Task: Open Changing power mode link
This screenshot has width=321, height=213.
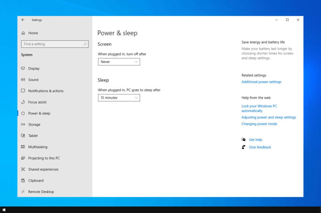Action: coord(259,124)
